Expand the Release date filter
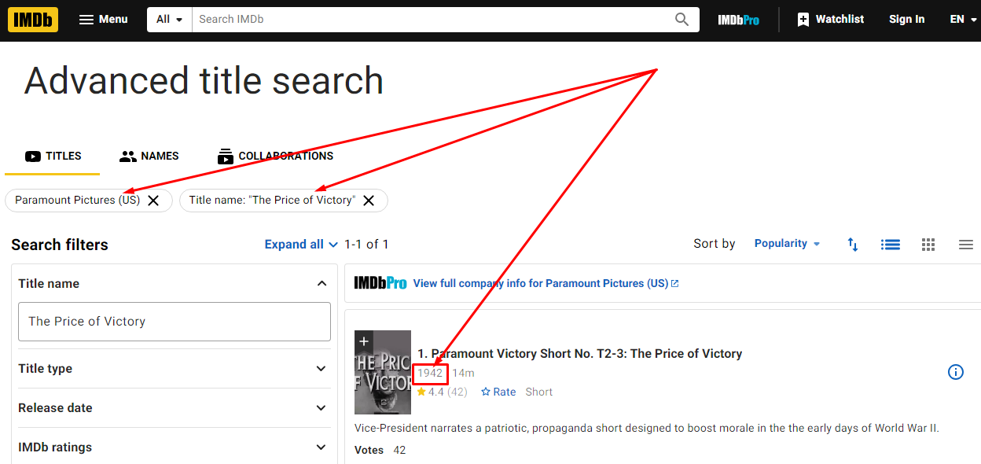Screen dimensions: 981x464 tap(173, 407)
